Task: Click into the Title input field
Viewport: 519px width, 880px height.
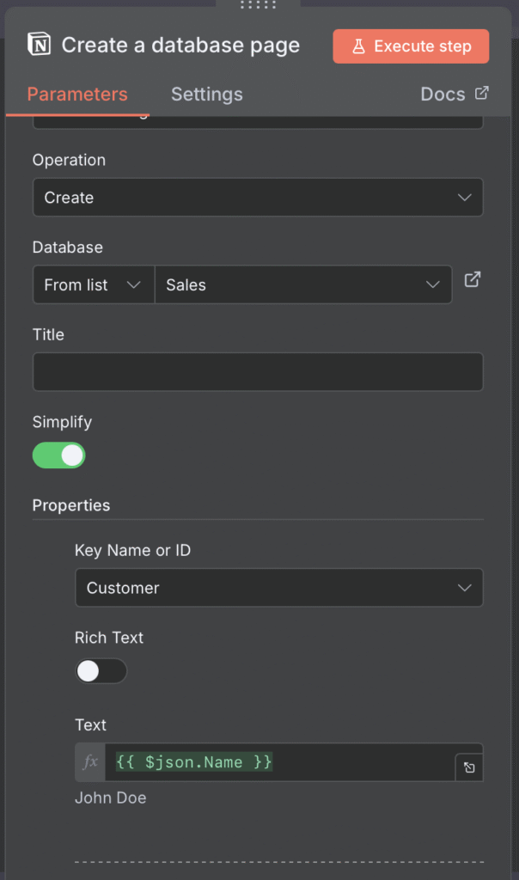Action: [258, 372]
